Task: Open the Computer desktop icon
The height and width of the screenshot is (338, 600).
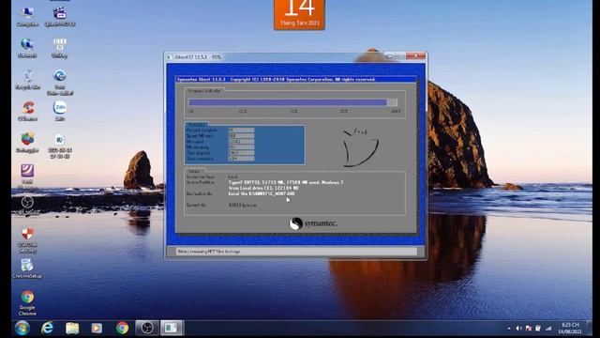Action: coord(27,17)
